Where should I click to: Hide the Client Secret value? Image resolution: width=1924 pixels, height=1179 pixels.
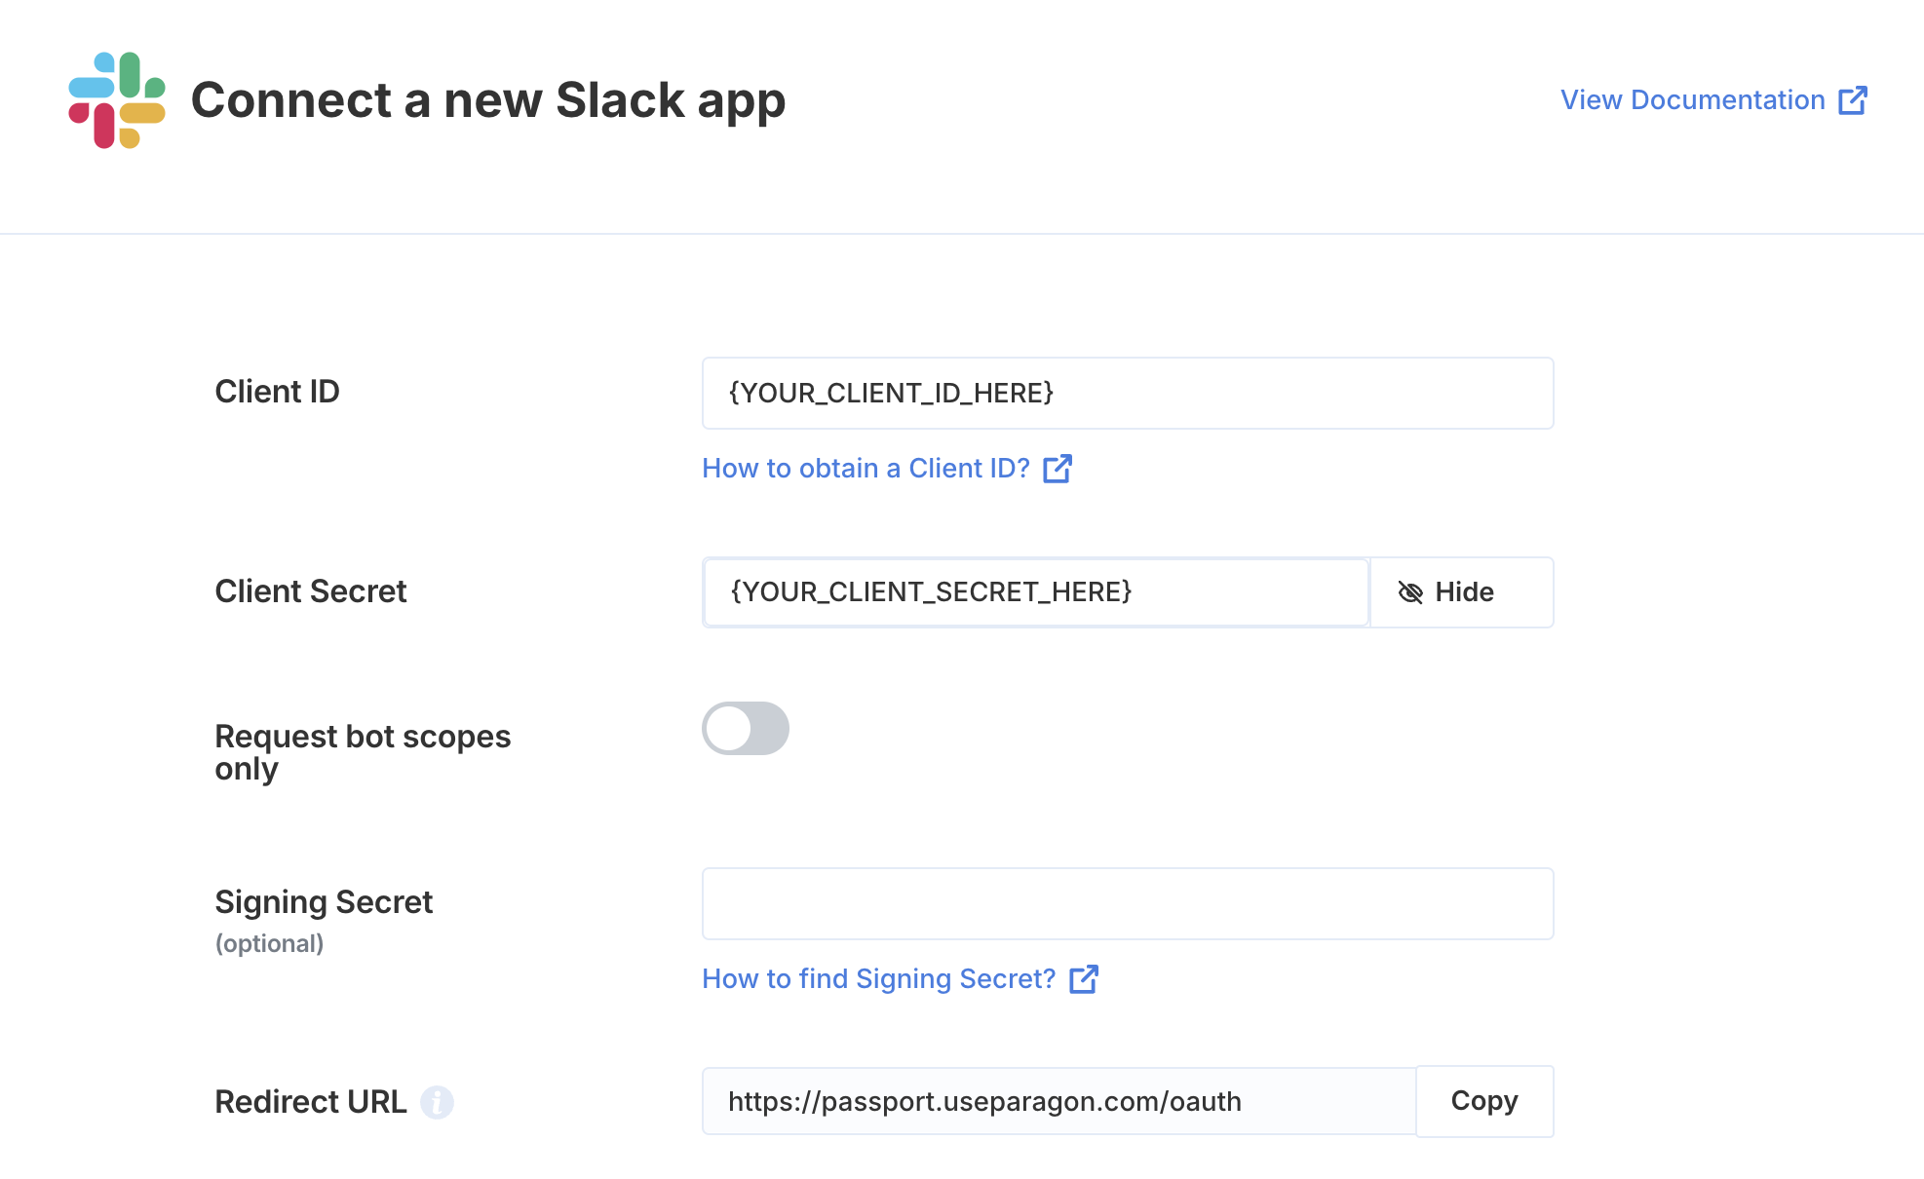tap(1461, 591)
